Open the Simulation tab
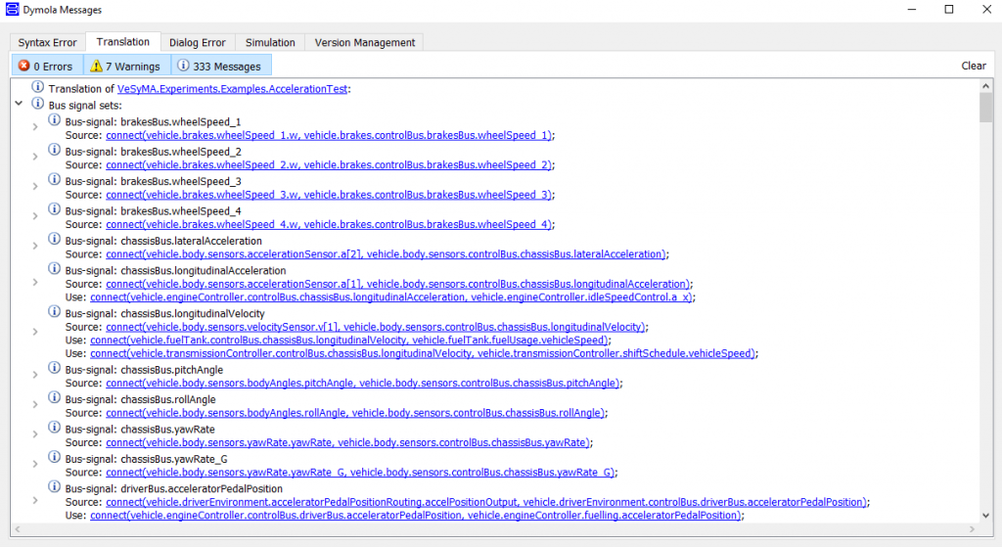This screenshot has height=547, width=1002. pos(270,42)
